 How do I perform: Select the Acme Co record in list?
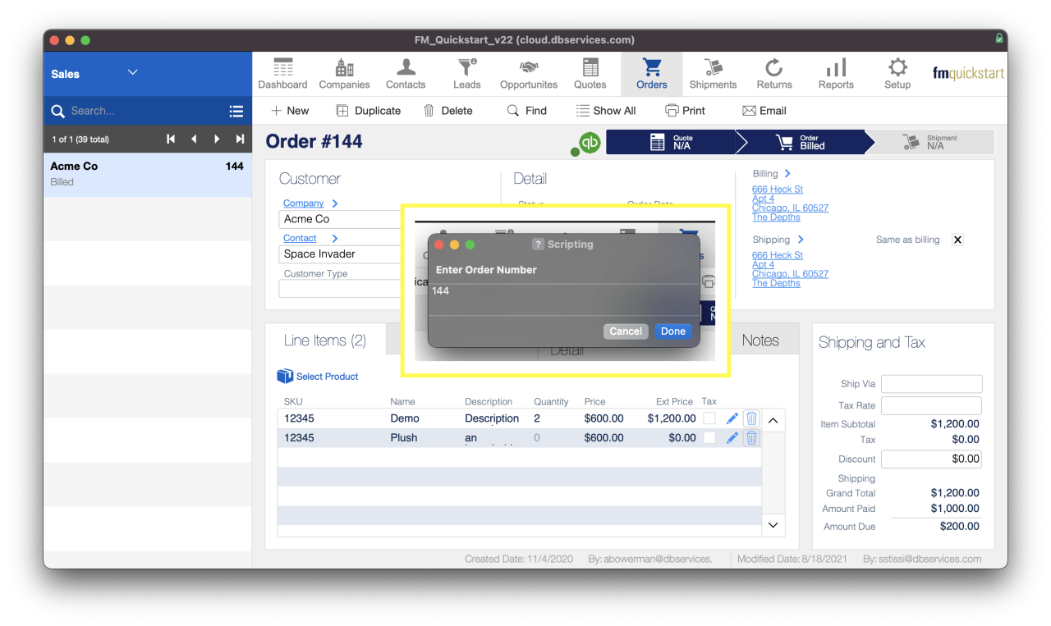pyautogui.click(x=147, y=174)
